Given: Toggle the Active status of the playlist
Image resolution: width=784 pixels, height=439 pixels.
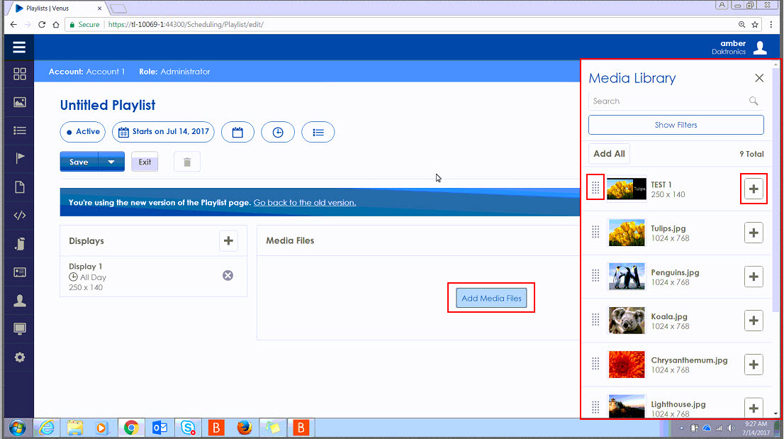Looking at the screenshot, I should [82, 132].
